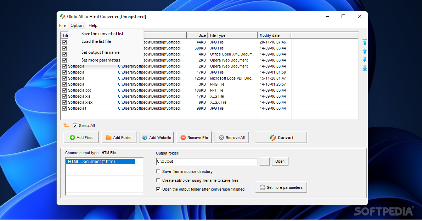Screen dimensions: 422x221
Task: Enable Save files in source directory
Action: click(x=158, y=171)
